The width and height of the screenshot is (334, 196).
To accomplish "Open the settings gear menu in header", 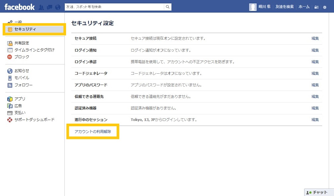I will pos(325,7).
